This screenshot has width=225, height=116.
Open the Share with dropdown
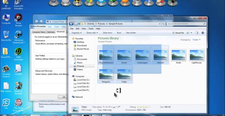tap(92, 33)
